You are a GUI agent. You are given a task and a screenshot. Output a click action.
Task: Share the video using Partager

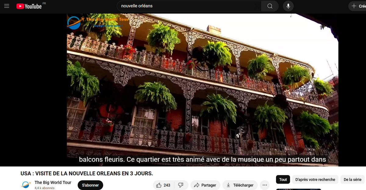pyautogui.click(x=205, y=185)
